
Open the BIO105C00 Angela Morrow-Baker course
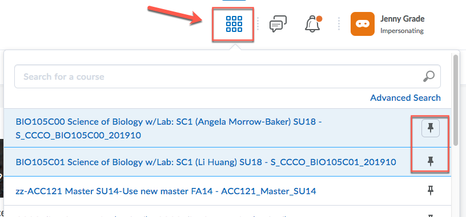tap(169, 128)
